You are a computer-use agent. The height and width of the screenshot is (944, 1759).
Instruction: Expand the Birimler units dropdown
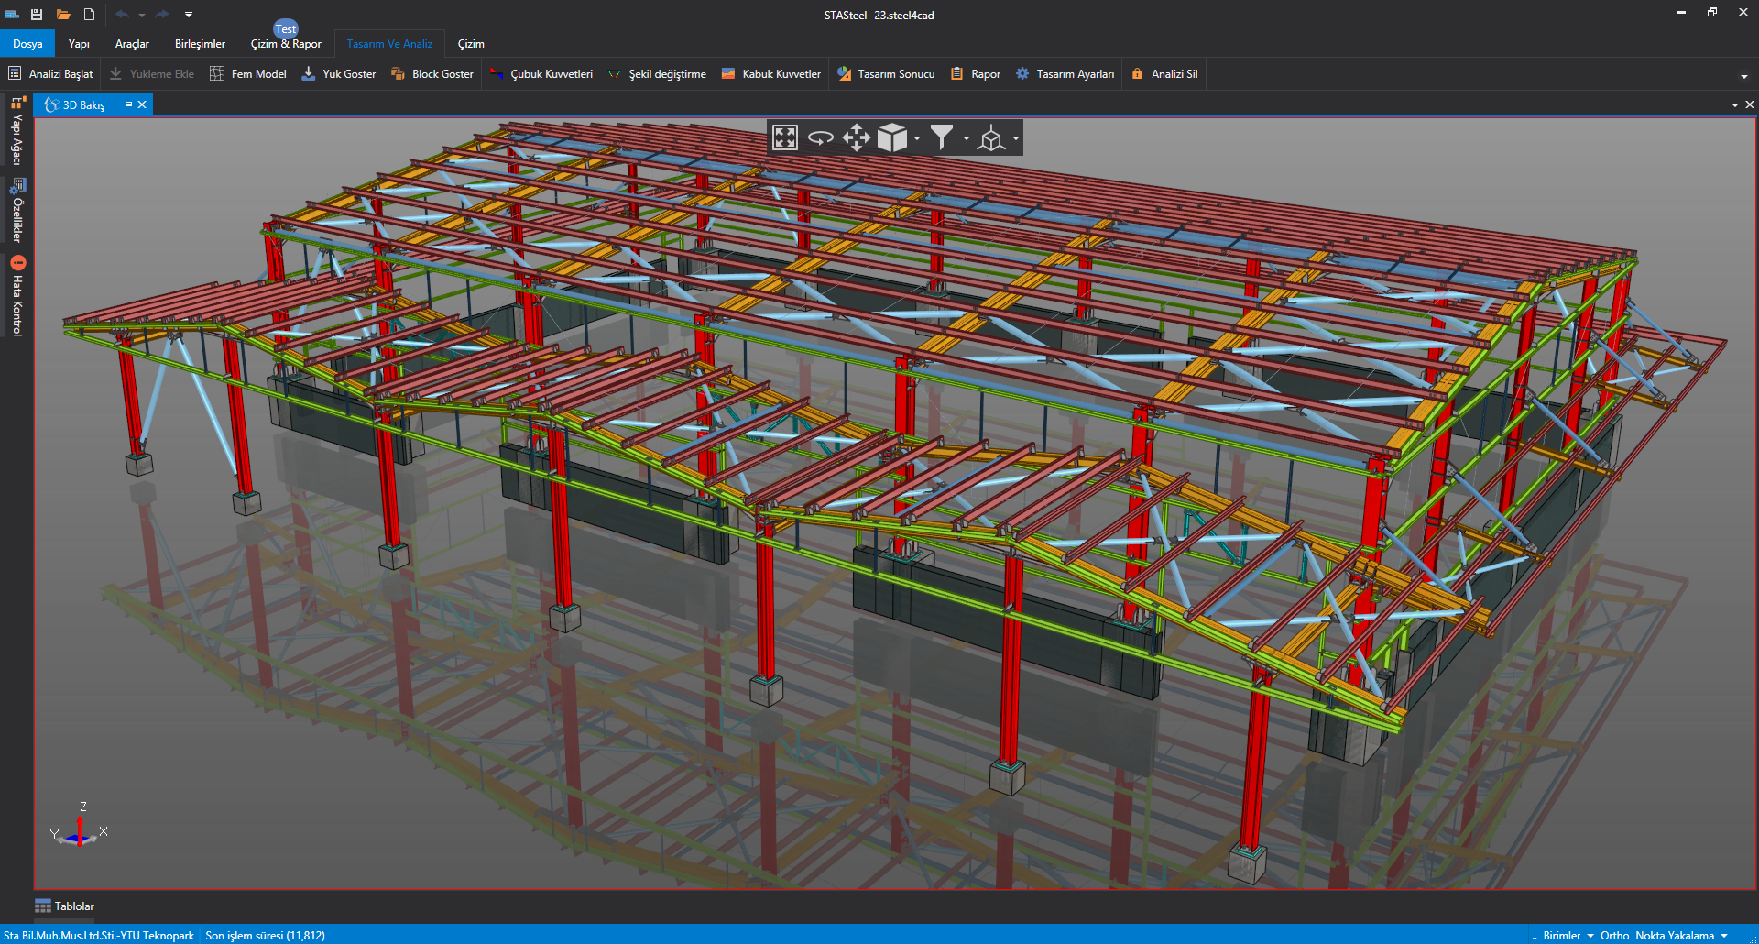(1568, 936)
